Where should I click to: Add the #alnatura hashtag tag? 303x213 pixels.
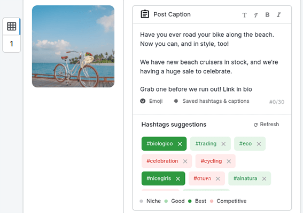coord(245,178)
